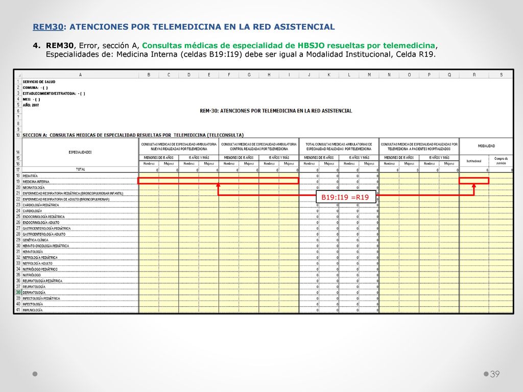The width and height of the screenshot is (523, 392).
Task: Select row 19 header number
Action: click(x=18, y=182)
